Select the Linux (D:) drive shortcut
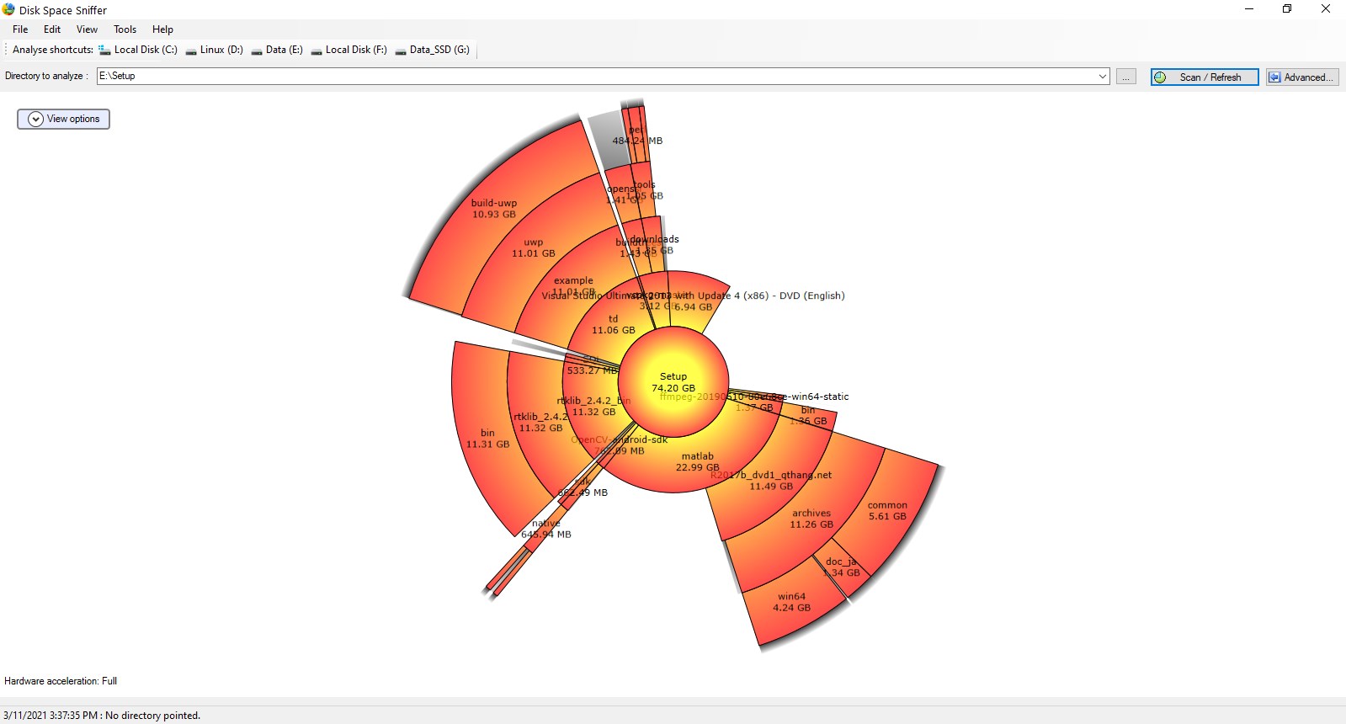 (x=215, y=50)
